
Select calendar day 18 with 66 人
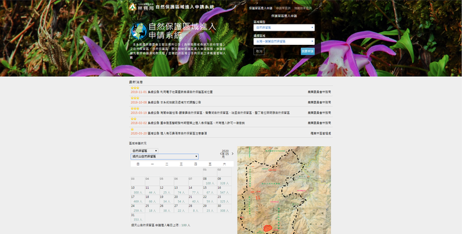[x=152, y=199]
